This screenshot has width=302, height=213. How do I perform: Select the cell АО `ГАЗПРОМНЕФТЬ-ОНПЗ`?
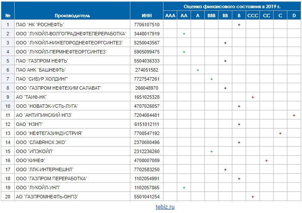[72, 197]
